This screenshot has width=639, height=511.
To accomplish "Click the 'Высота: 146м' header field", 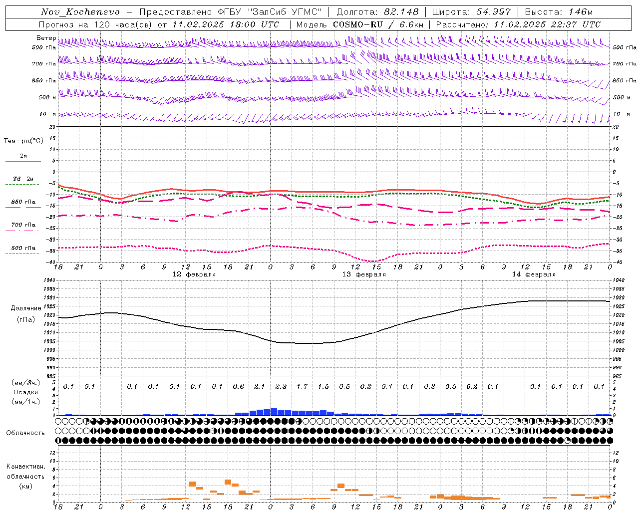I will tap(559, 12).
